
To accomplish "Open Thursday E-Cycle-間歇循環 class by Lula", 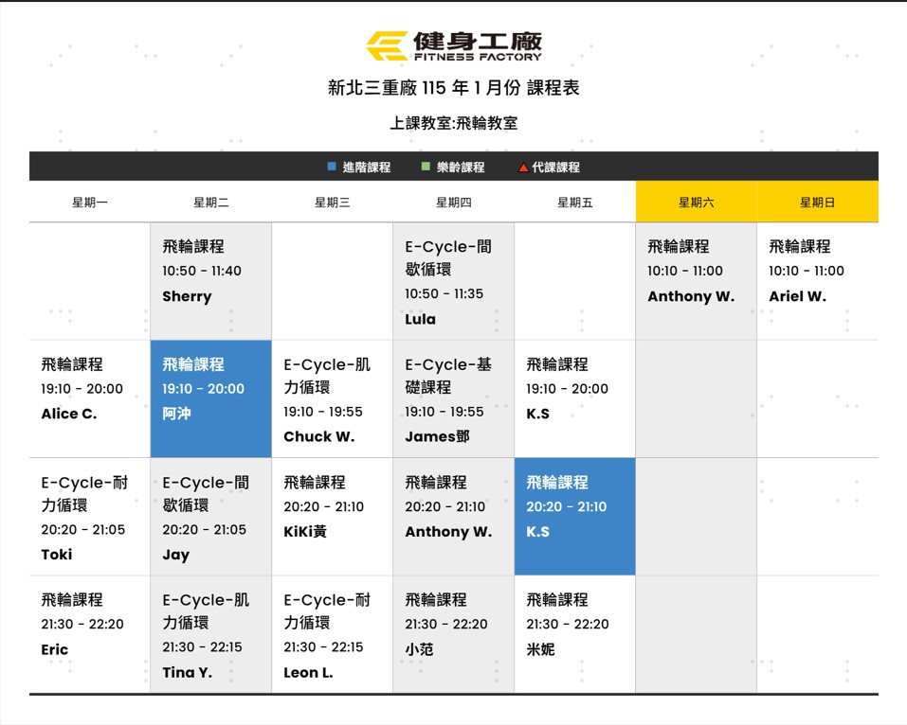I will click(x=453, y=282).
